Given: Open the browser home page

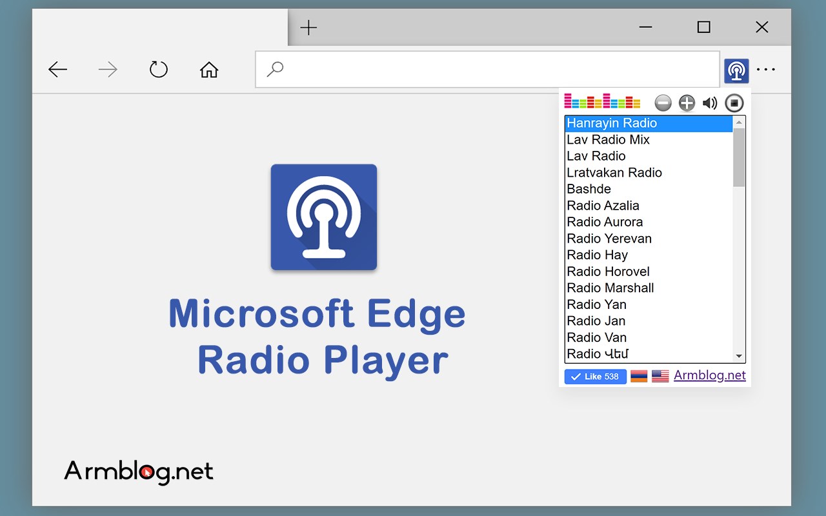Looking at the screenshot, I should pyautogui.click(x=209, y=70).
